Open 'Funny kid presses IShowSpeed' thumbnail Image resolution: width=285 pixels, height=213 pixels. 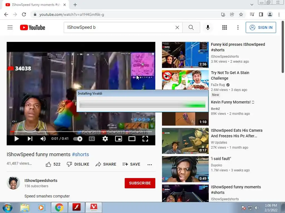[185, 55]
